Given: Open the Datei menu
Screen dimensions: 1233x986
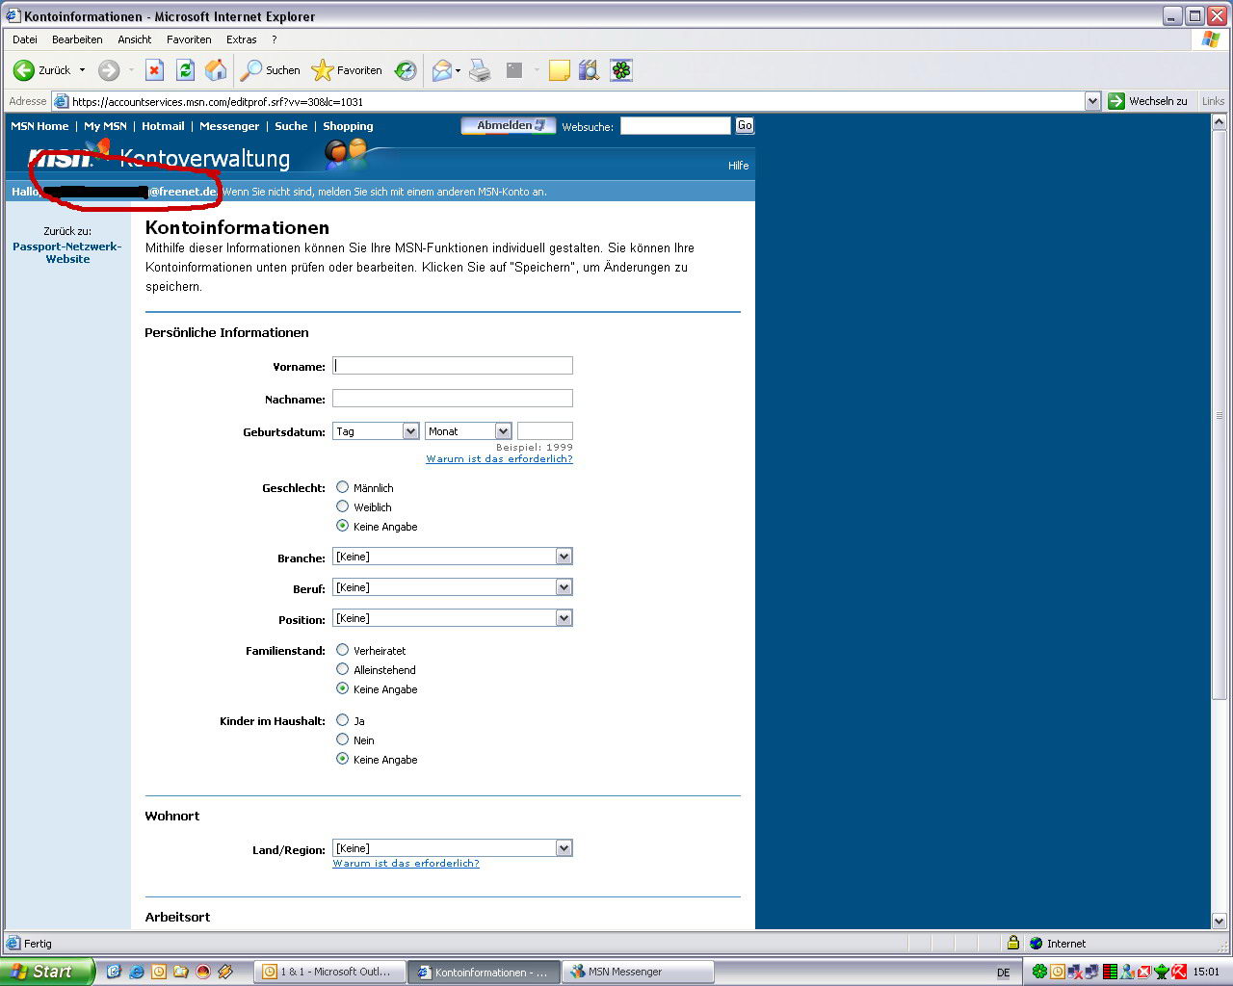Looking at the screenshot, I should tap(25, 39).
